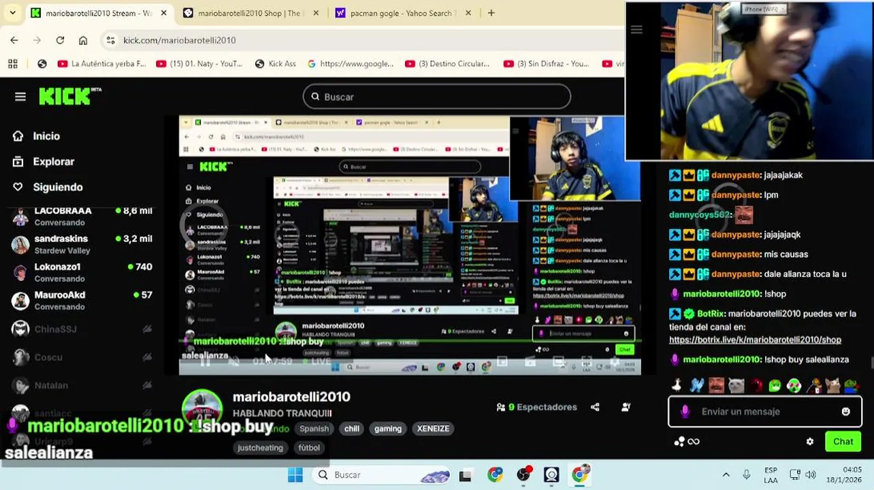Send message with green Chat button
This screenshot has height=490, width=874.
point(843,442)
